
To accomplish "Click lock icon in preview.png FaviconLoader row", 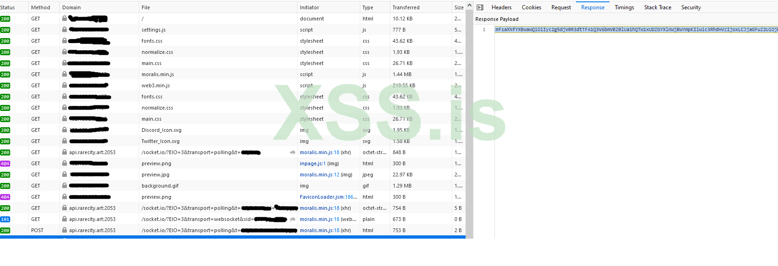I will pyautogui.click(x=65, y=197).
